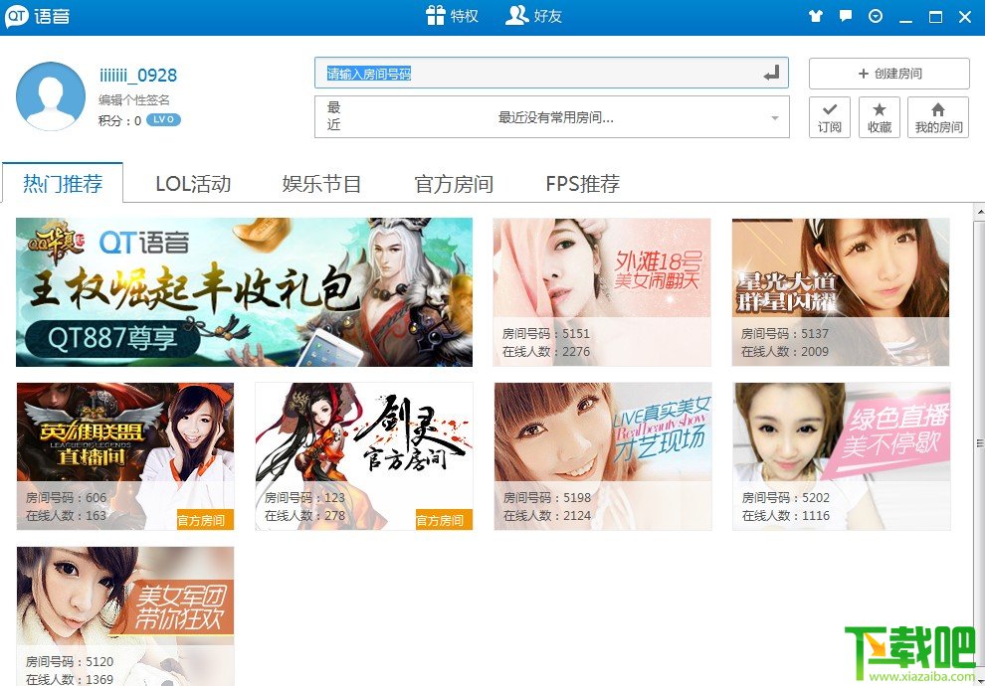Open room 5202 绿色直播 card
985x686 pixels.
(x=841, y=456)
